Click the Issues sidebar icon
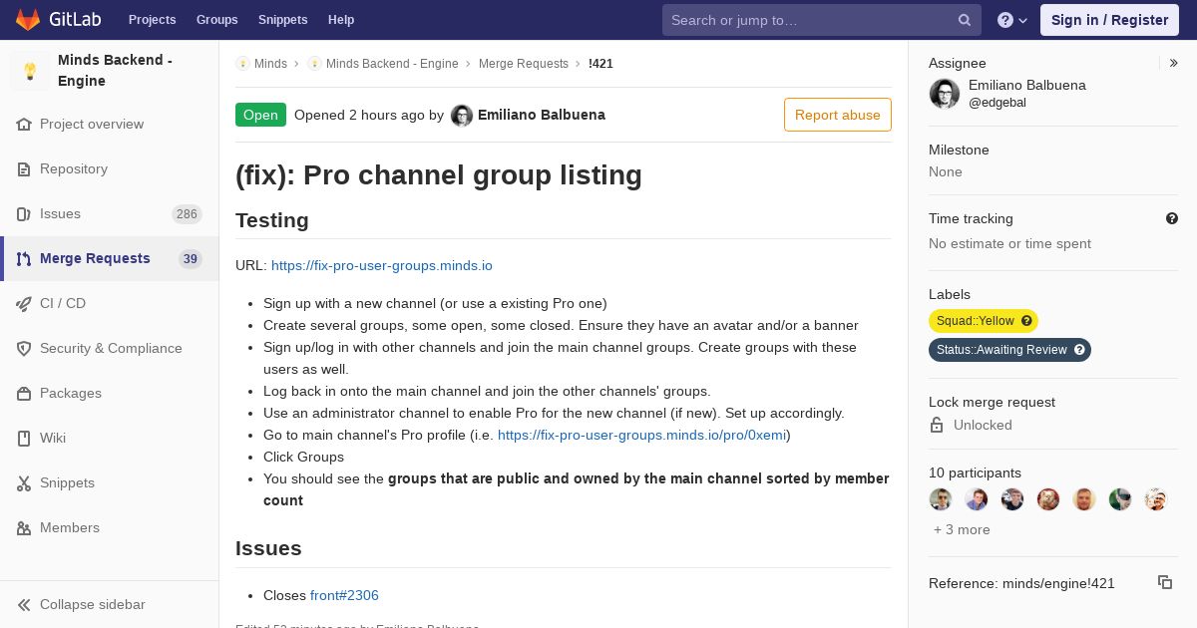This screenshot has width=1197, height=628. tap(24, 214)
